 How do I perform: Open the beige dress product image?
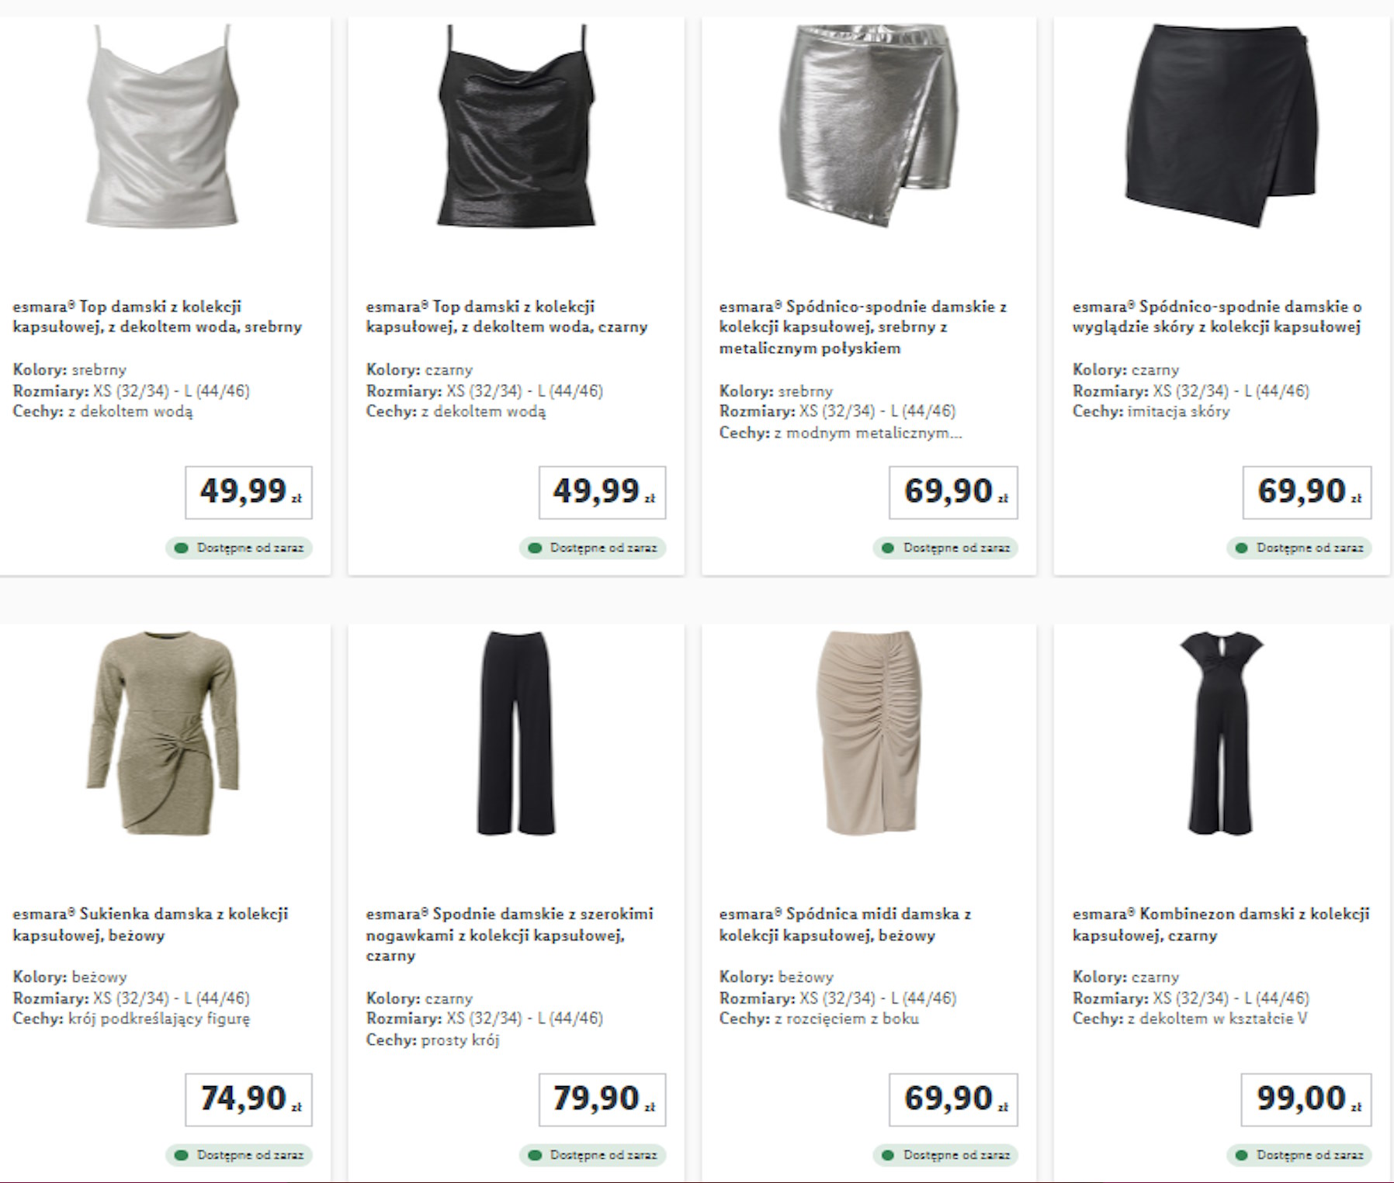(161, 733)
